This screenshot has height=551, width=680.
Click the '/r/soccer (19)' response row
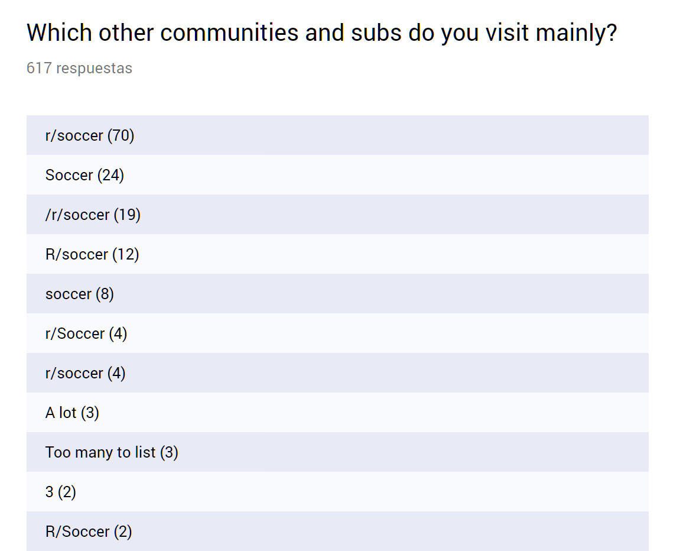[93, 215]
